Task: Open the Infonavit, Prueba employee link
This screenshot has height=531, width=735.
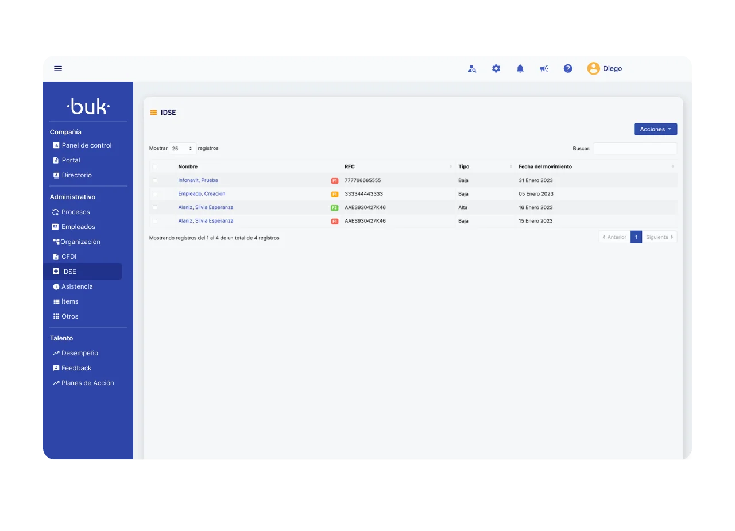Action: [198, 180]
